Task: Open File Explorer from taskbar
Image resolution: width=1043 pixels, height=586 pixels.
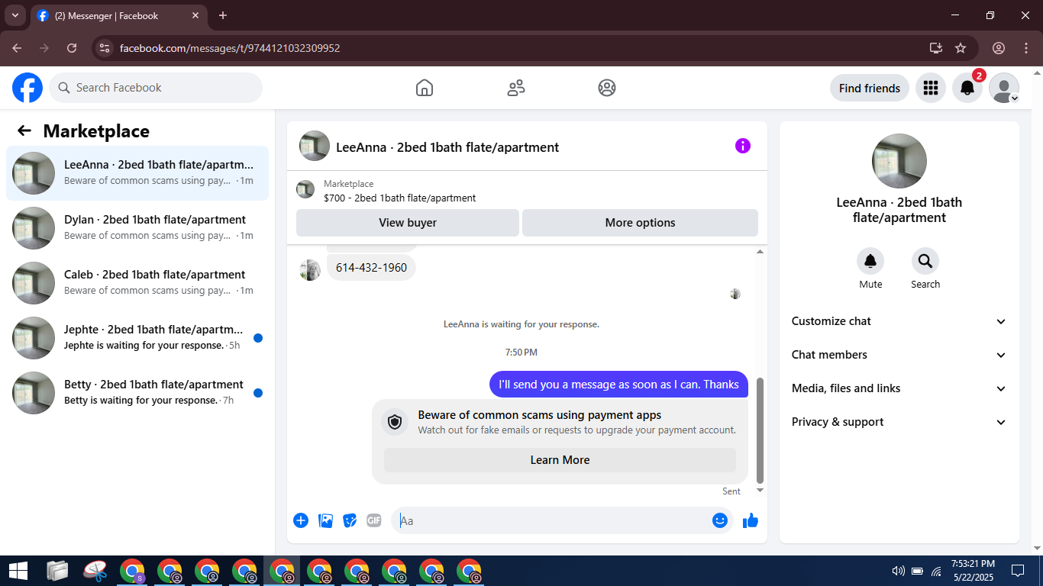Action: pos(57,571)
